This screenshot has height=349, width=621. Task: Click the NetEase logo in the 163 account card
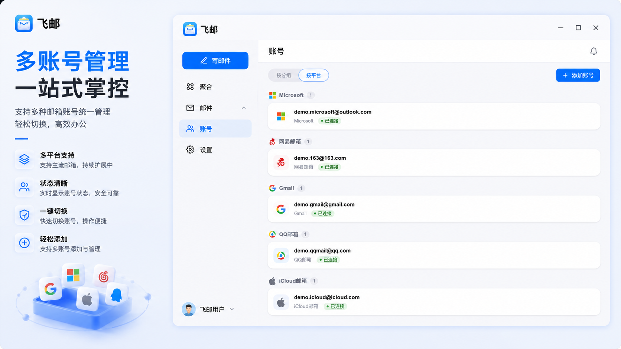pos(281,162)
